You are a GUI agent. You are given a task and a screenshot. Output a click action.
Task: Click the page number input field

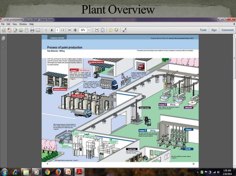(58, 30)
